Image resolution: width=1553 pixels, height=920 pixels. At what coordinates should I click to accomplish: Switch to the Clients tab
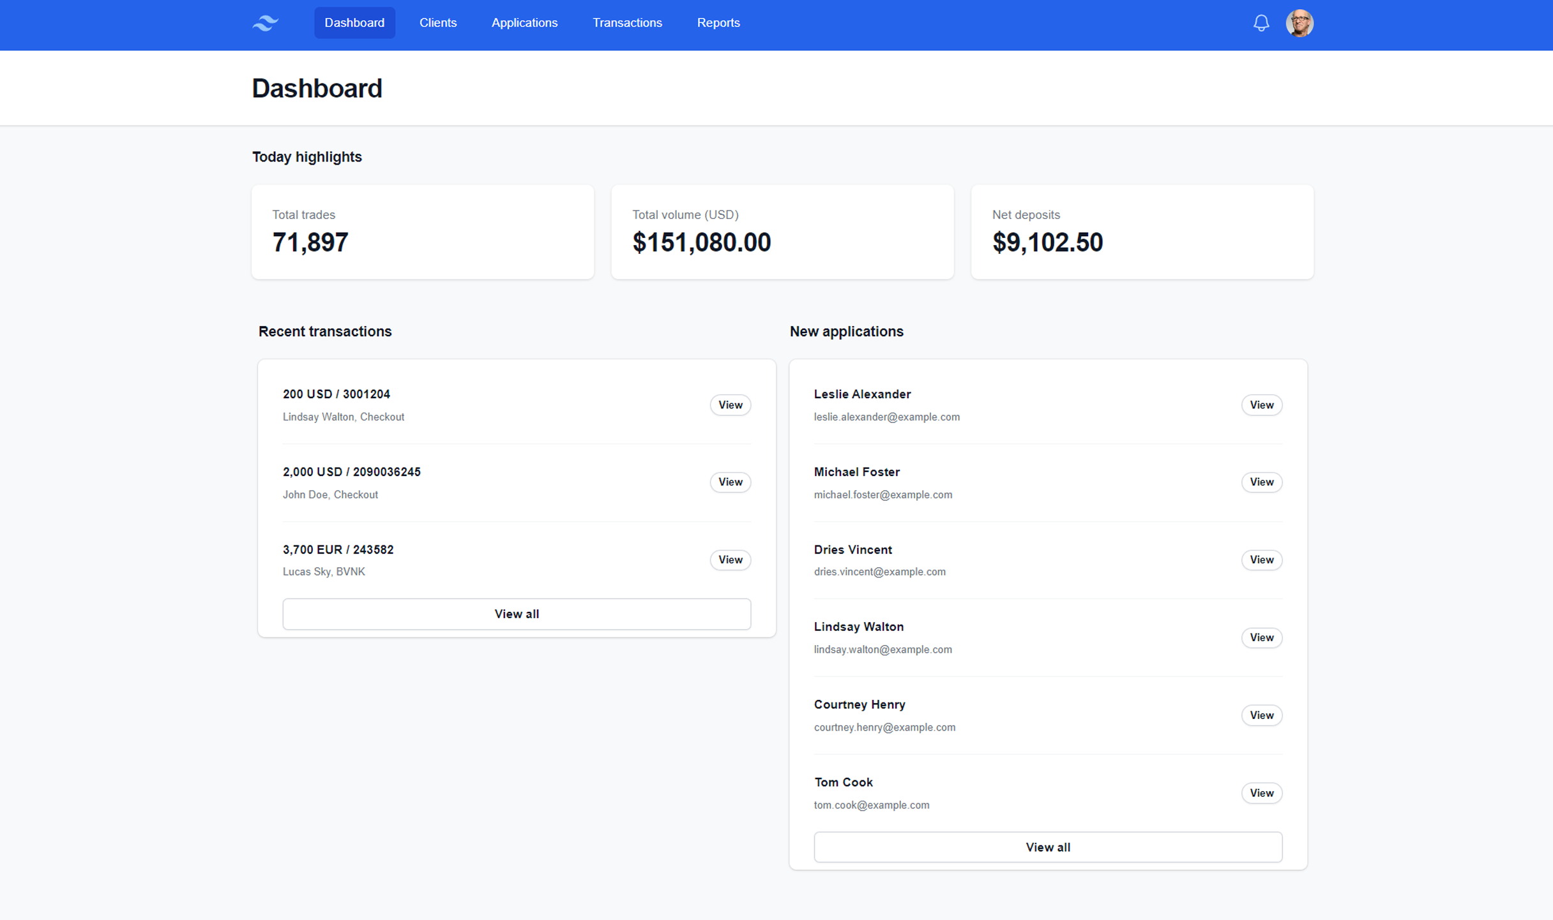coord(438,22)
